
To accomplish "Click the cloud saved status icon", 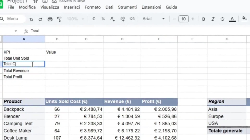I will pyautogui.click(x=54, y=1).
